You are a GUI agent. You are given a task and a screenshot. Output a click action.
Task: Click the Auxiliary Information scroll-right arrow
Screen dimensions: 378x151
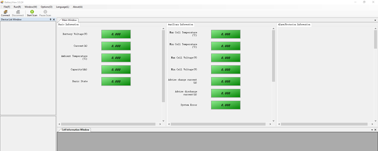[x=270, y=124]
